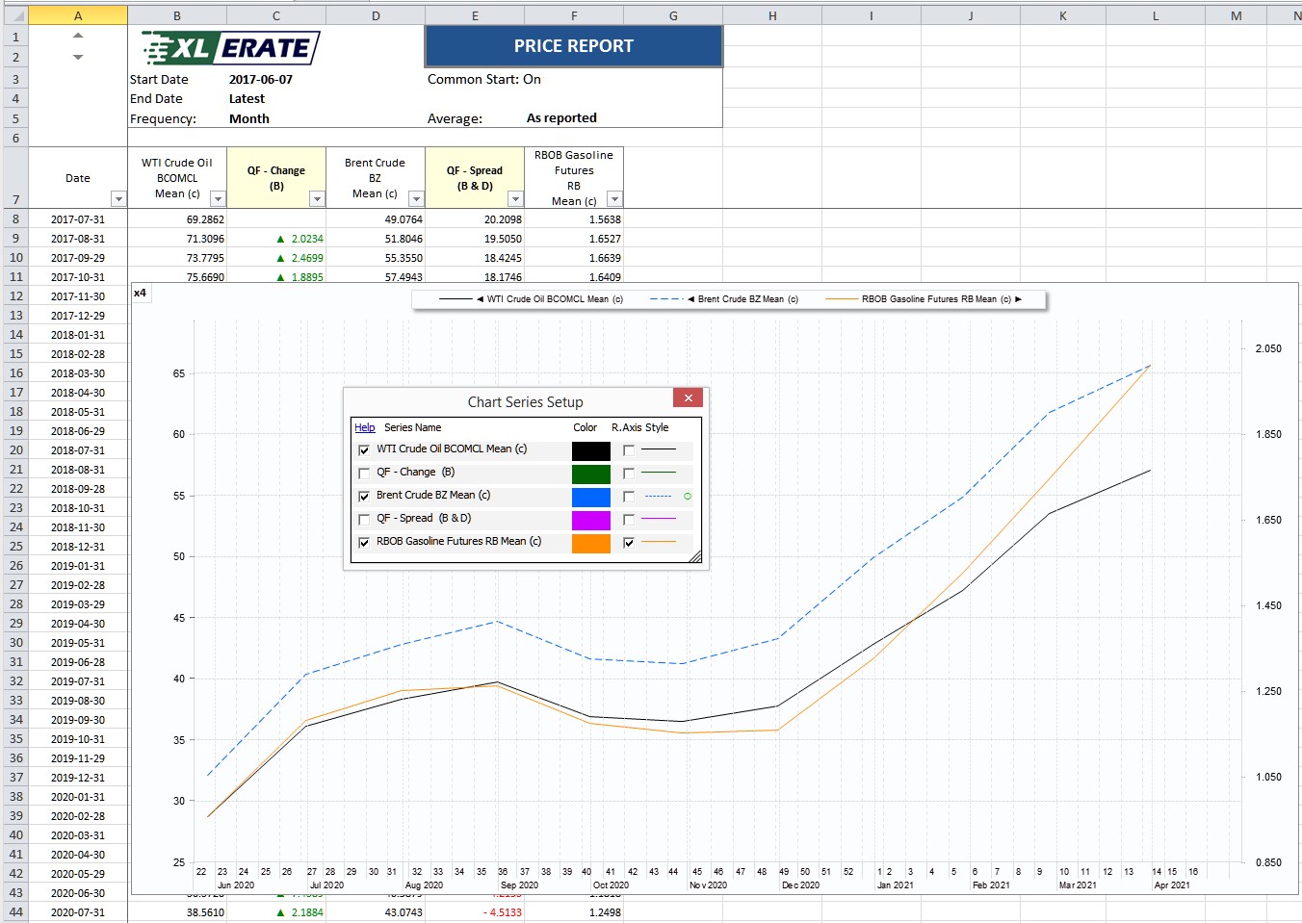Click the XLERATE logo
This screenshot has width=1302, height=923.
click(230, 47)
